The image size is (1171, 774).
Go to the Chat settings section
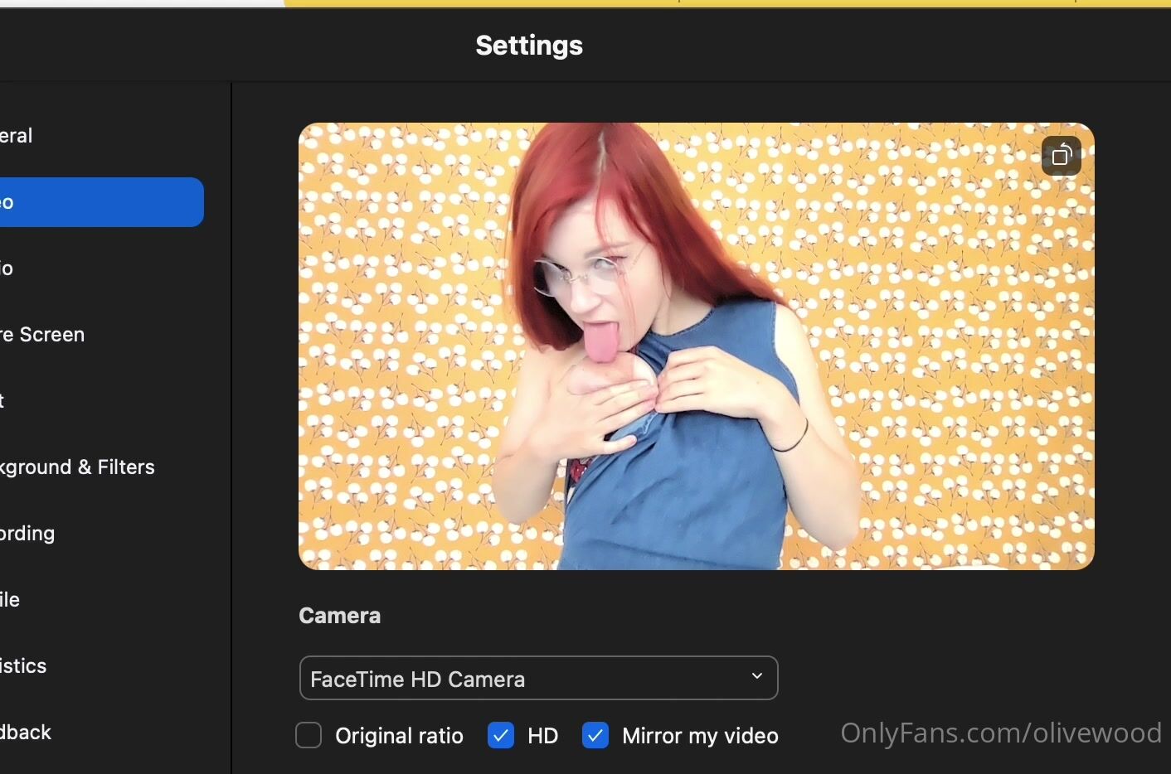(x=4, y=401)
